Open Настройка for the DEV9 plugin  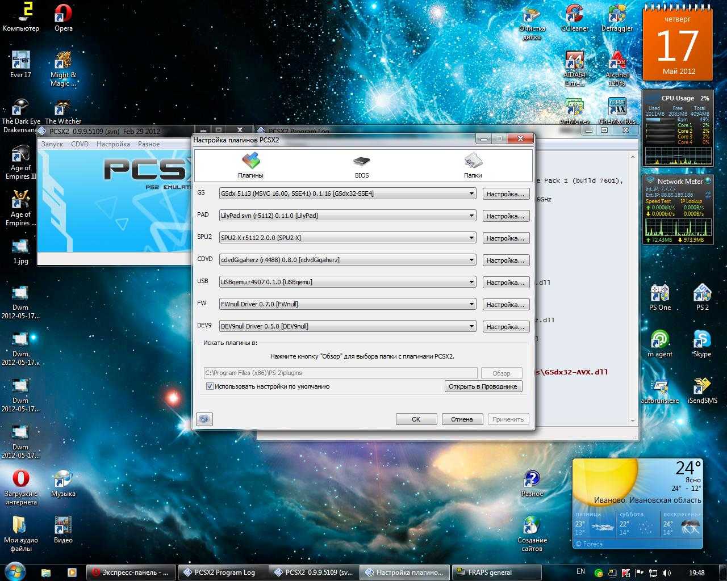[505, 327]
